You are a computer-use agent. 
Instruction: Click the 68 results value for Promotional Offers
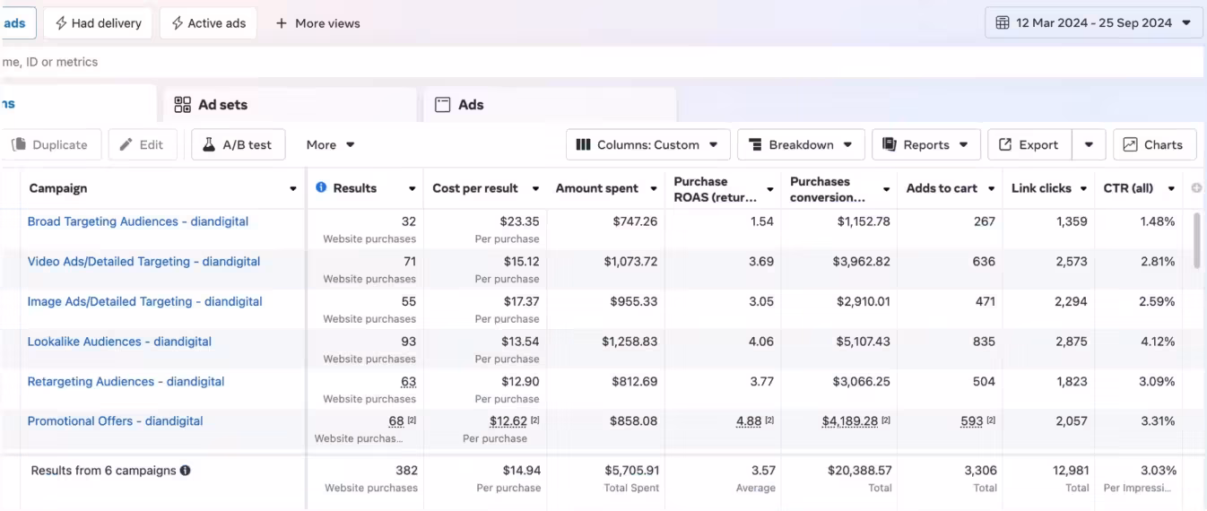(396, 421)
